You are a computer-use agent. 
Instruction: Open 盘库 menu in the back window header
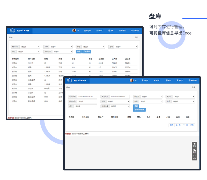pos(111,31)
